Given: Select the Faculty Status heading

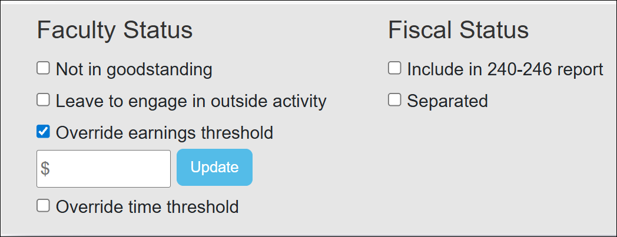Looking at the screenshot, I should [115, 30].
